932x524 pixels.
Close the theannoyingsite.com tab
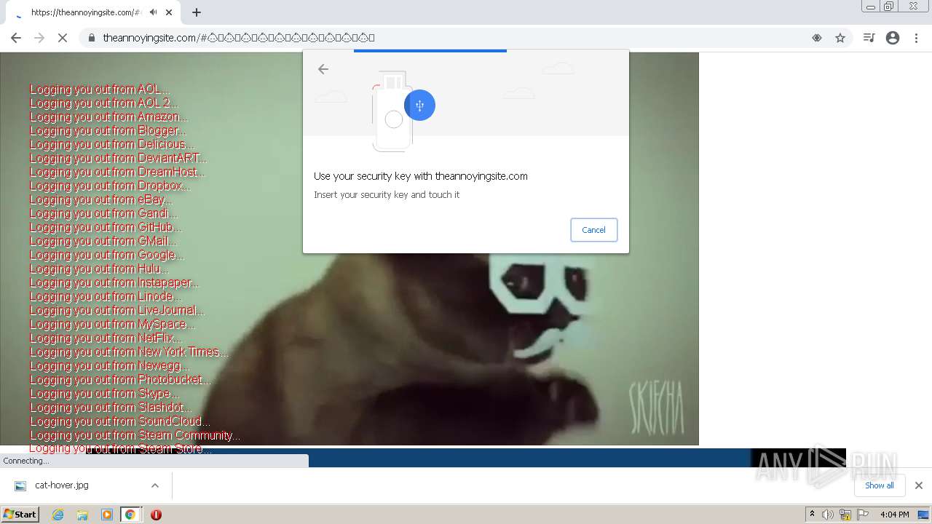169,12
